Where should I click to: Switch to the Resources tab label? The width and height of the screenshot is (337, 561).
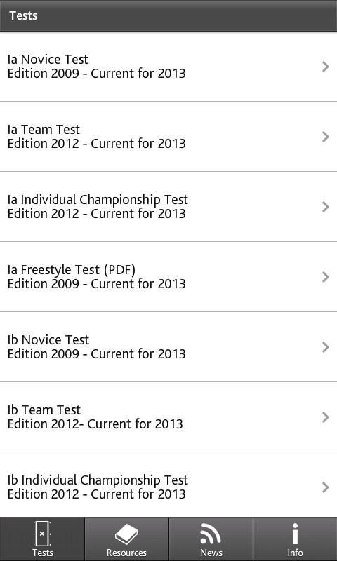click(x=126, y=553)
